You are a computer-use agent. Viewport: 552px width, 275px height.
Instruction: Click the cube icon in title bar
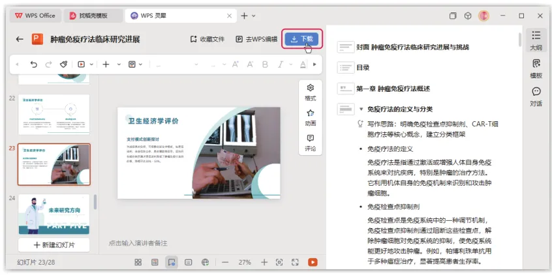[468, 16]
